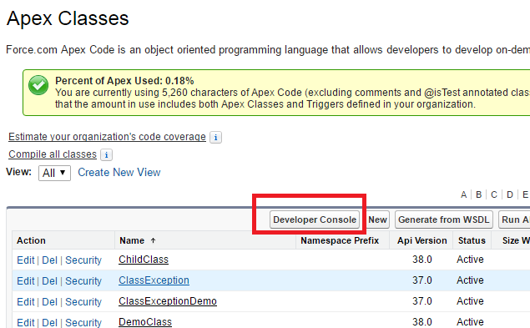Image resolution: width=530 pixels, height=328 pixels.
Task: Click info icon beside Compile all classes
Action: [x=107, y=155]
